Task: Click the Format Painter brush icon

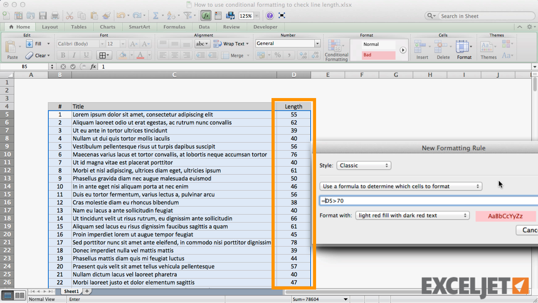Action: 106,15
